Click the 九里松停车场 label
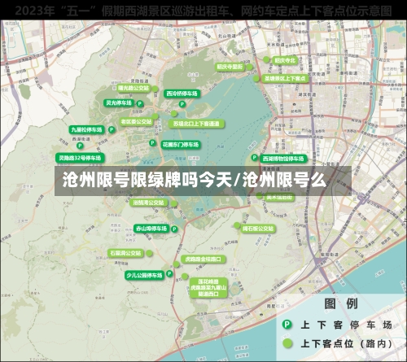This screenshot has height=362, width=407. [x=86, y=130]
